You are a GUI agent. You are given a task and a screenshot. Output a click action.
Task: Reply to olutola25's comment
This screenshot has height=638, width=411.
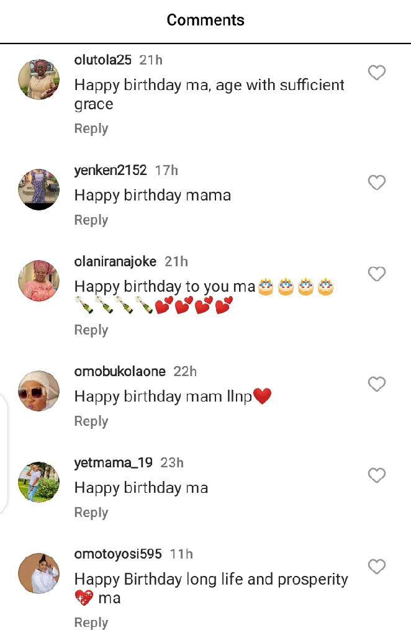[x=91, y=128]
